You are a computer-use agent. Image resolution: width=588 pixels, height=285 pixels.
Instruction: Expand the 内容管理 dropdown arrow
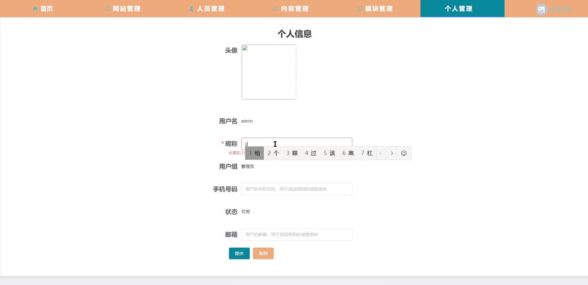[314, 8]
